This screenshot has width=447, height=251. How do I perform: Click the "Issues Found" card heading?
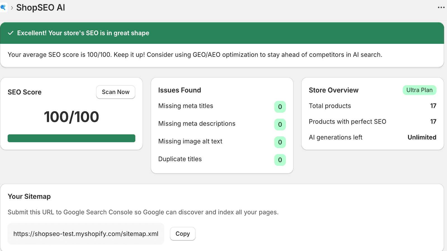tap(180, 90)
